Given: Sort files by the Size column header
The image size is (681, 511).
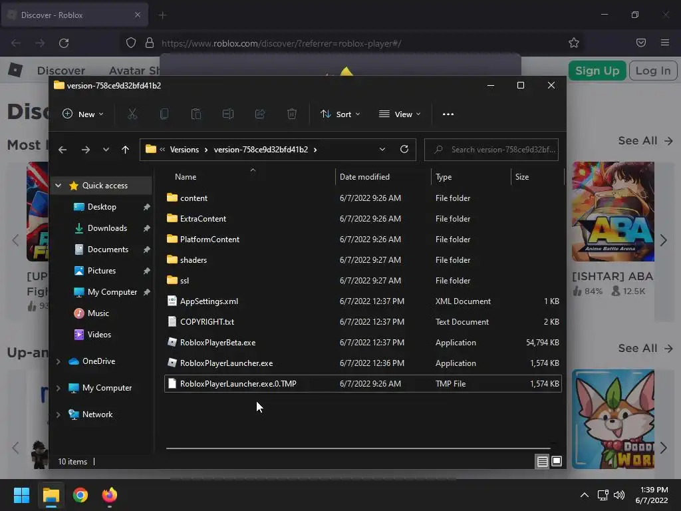Looking at the screenshot, I should [x=522, y=177].
